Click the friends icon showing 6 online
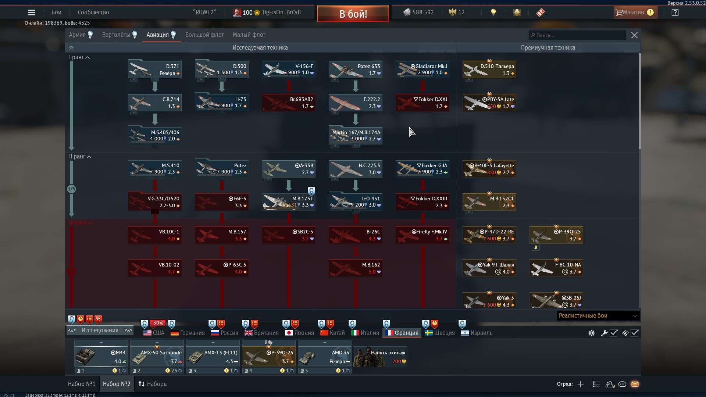The height and width of the screenshot is (397, 706). coord(610,384)
